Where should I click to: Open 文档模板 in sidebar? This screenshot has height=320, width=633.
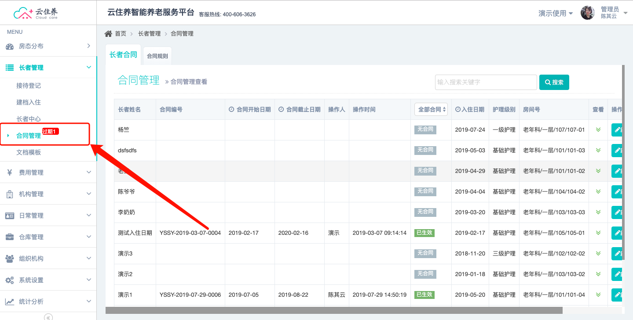pos(29,152)
